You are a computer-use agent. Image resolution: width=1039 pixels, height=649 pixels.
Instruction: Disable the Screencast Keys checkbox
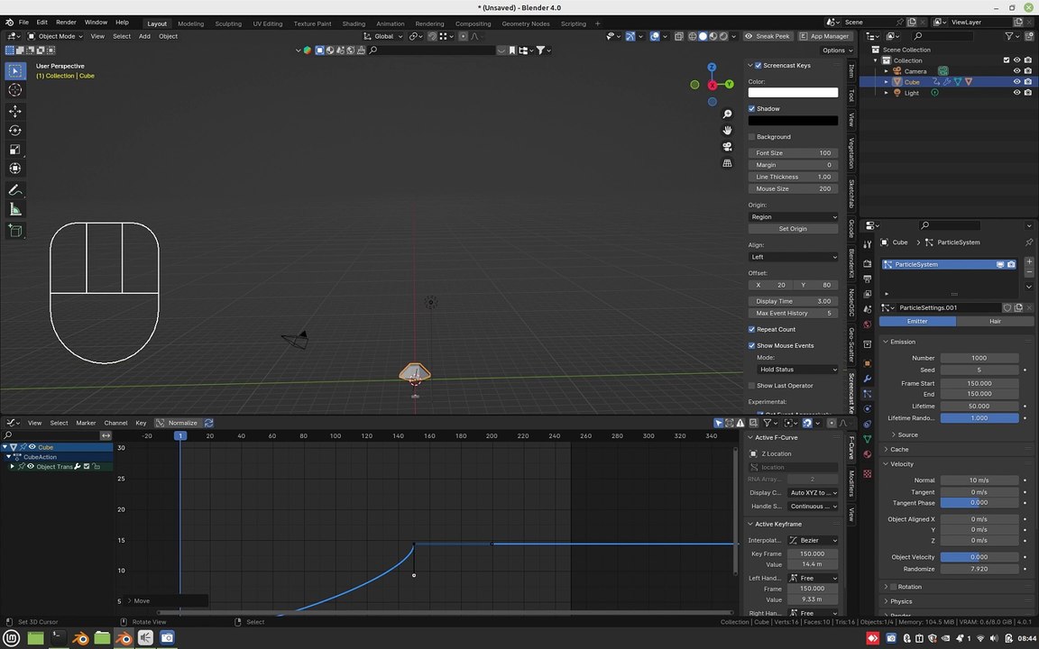758,66
